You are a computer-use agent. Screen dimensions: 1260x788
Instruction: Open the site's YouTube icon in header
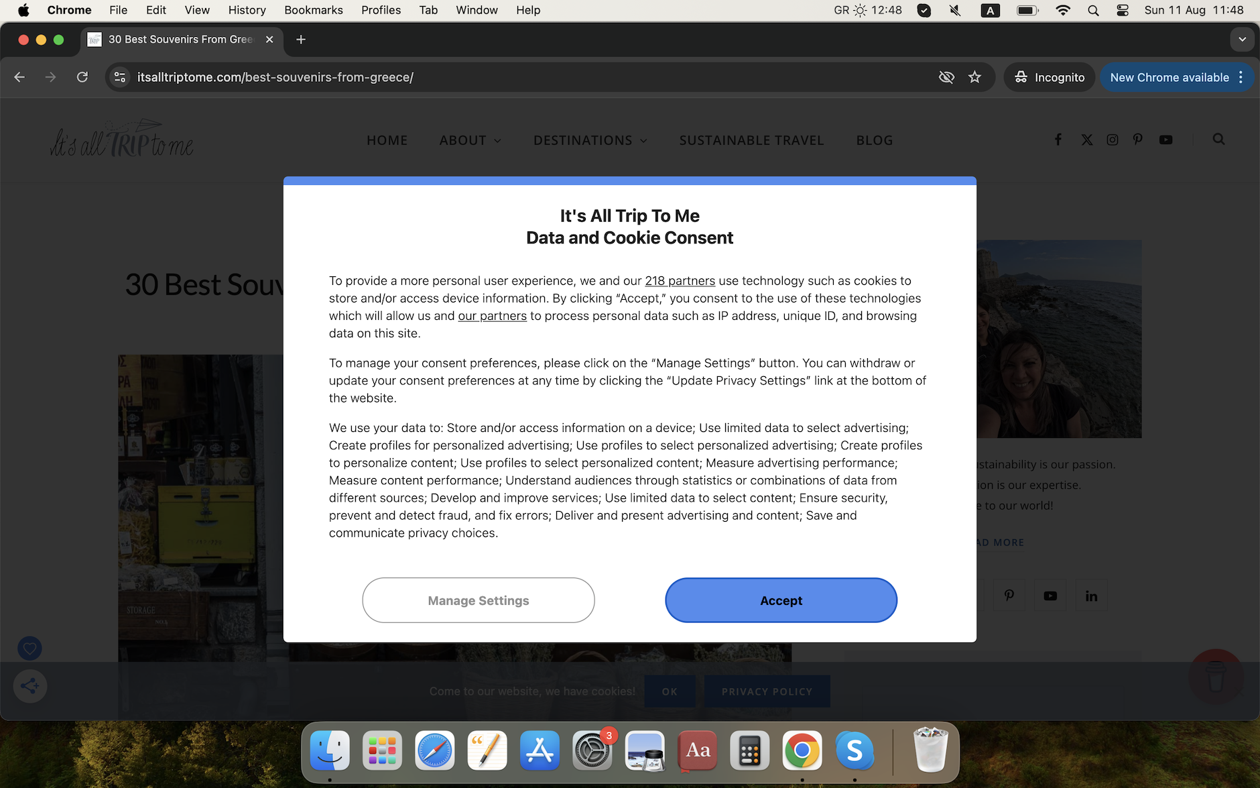tap(1166, 139)
